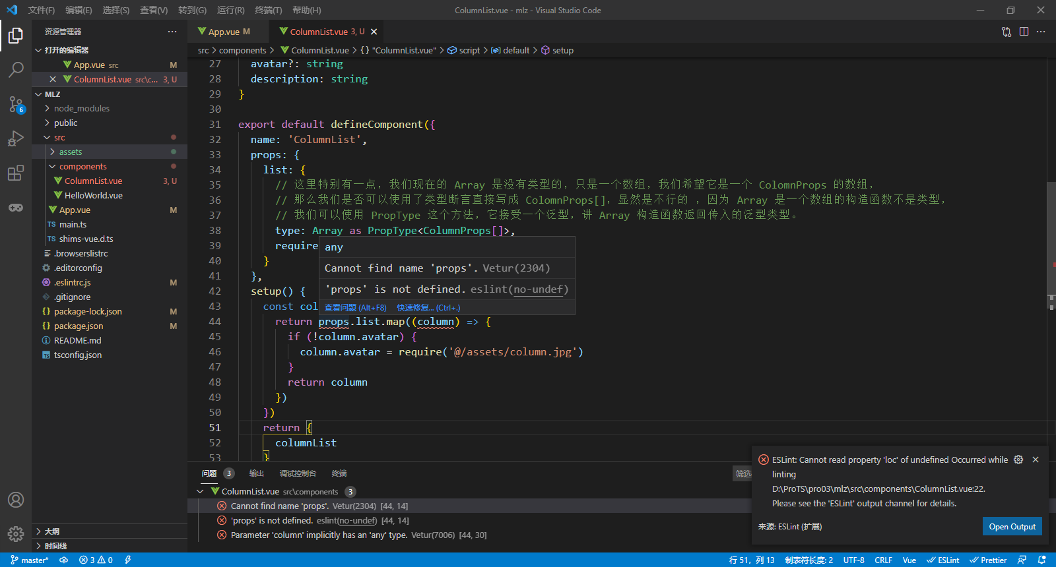Image resolution: width=1056 pixels, height=567 pixels.
Task: Expand the assets folder
Action: (110, 152)
